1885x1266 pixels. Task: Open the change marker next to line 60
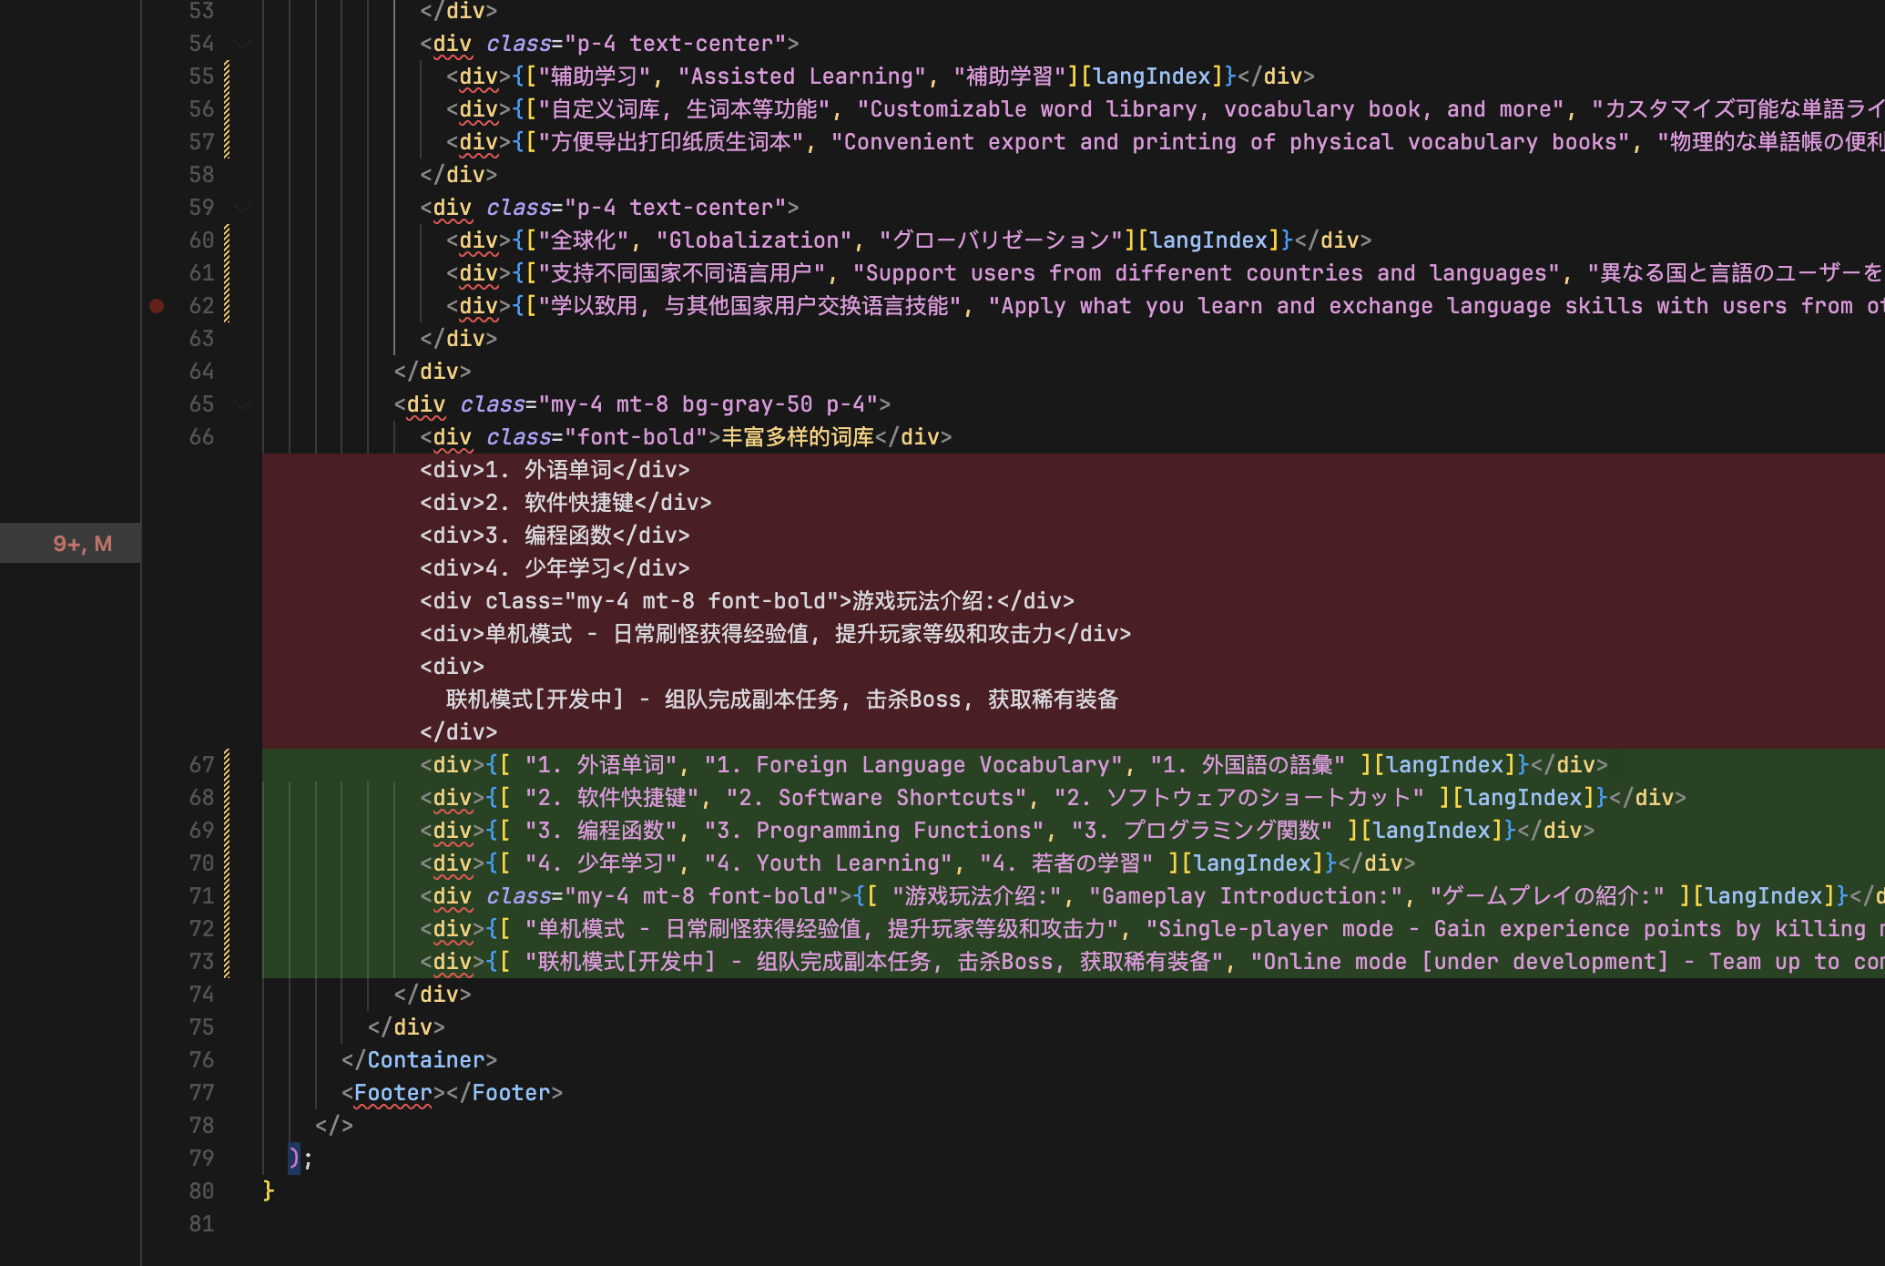pos(227,240)
